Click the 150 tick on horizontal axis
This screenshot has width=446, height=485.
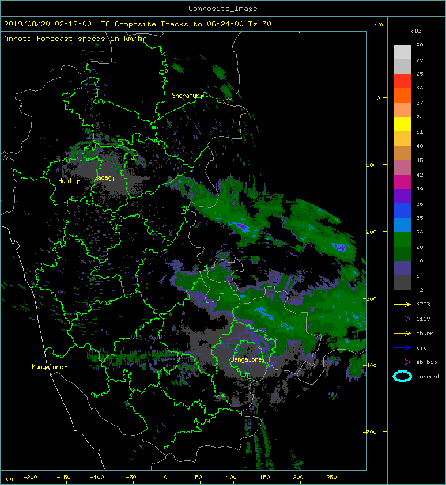tap(264, 478)
